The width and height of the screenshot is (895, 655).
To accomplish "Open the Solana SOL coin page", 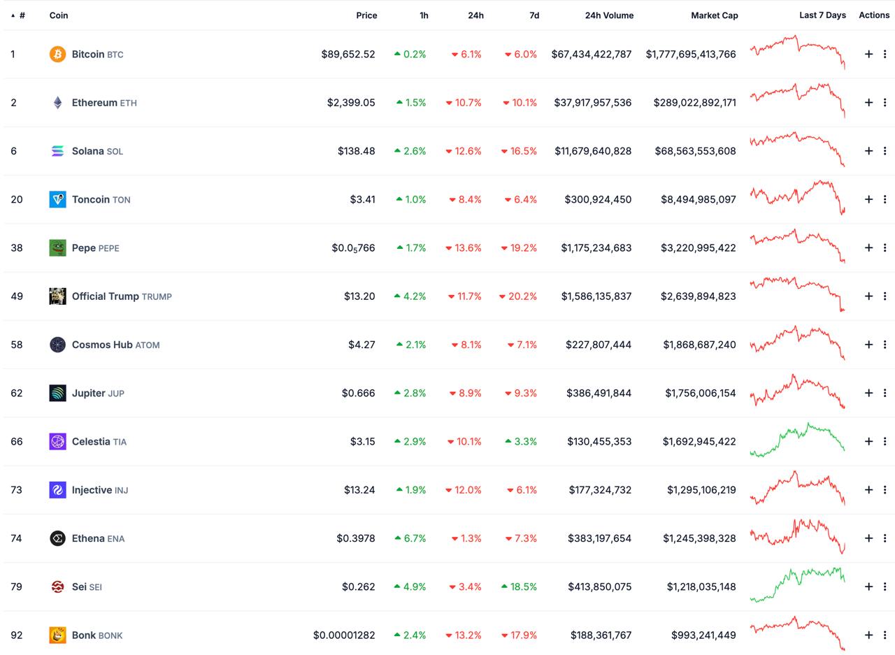I will click(97, 151).
